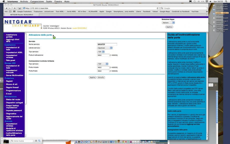Screen dimensions: 230x144
Task: Open the Wi-Fi status menu
Action: pyautogui.click(x=207, y=1)
